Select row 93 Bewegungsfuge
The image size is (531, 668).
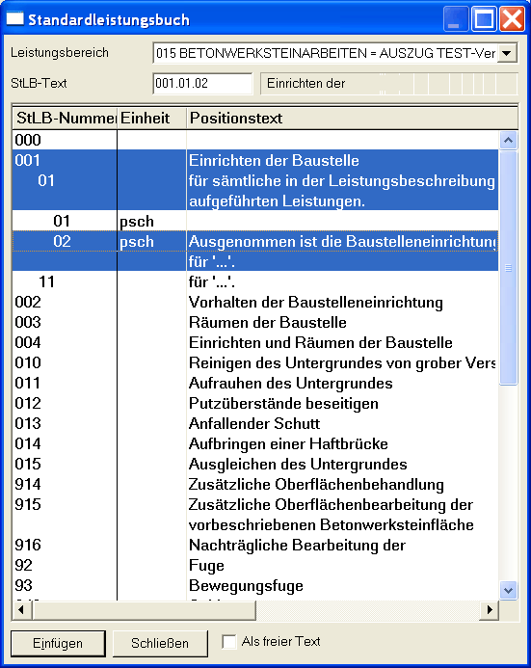pos(255,586)
